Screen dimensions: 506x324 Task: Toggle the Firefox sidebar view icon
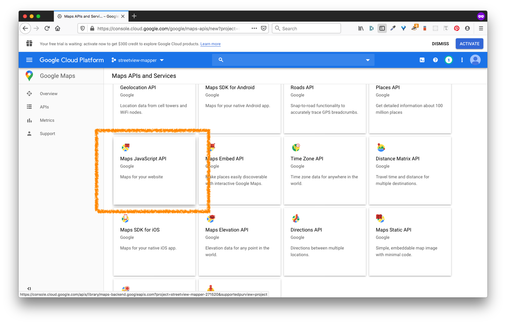(x=382, y=28)
